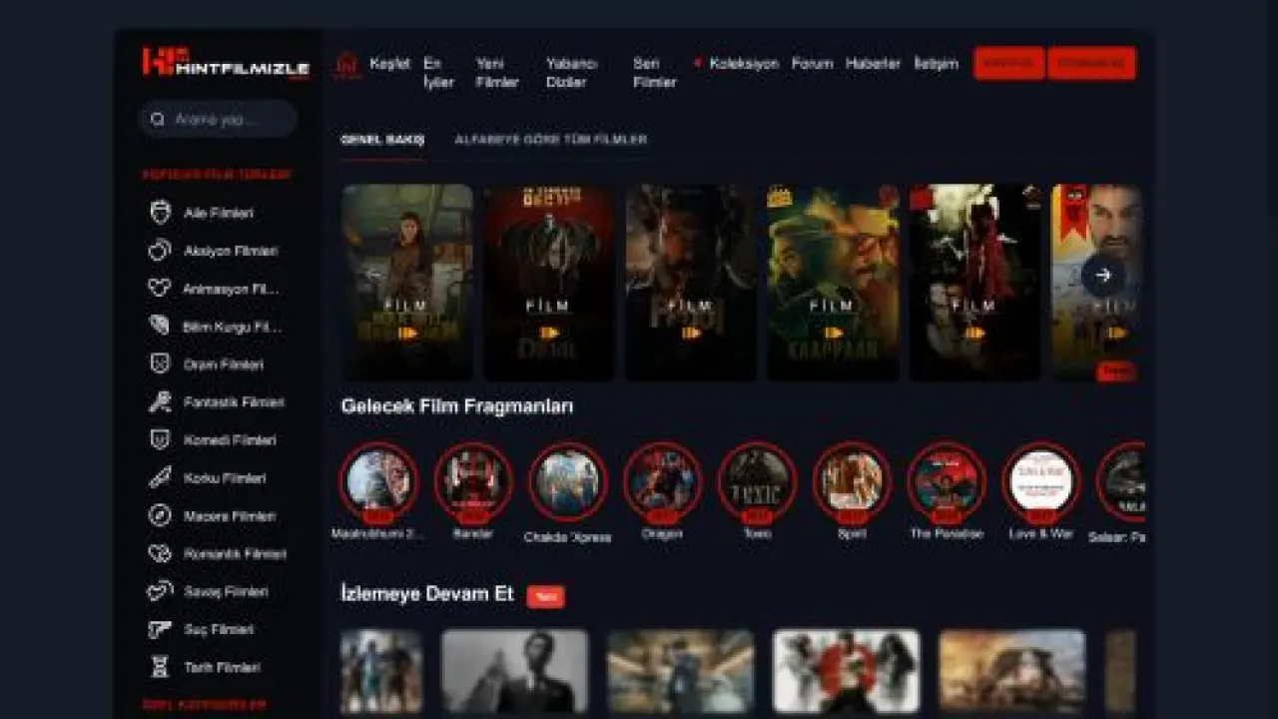The width and height of the screenshot is (1278, 719).
Task: Open the Romantik Filmleri category
Action: click(235, 553)
